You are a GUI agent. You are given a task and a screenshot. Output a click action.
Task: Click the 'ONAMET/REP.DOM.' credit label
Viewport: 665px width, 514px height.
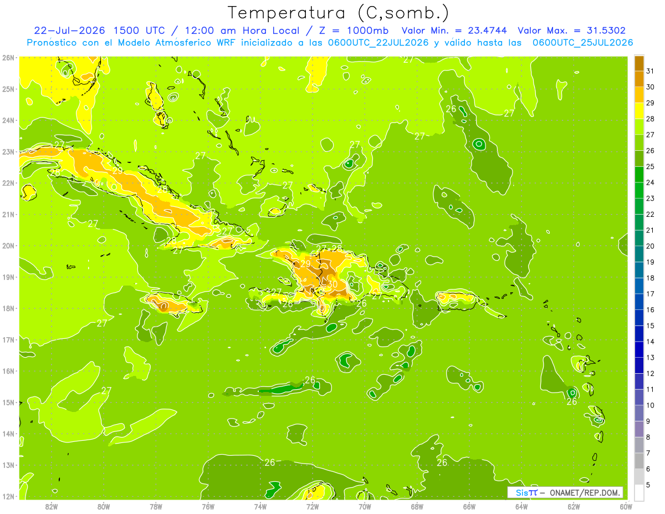[585, 492]
